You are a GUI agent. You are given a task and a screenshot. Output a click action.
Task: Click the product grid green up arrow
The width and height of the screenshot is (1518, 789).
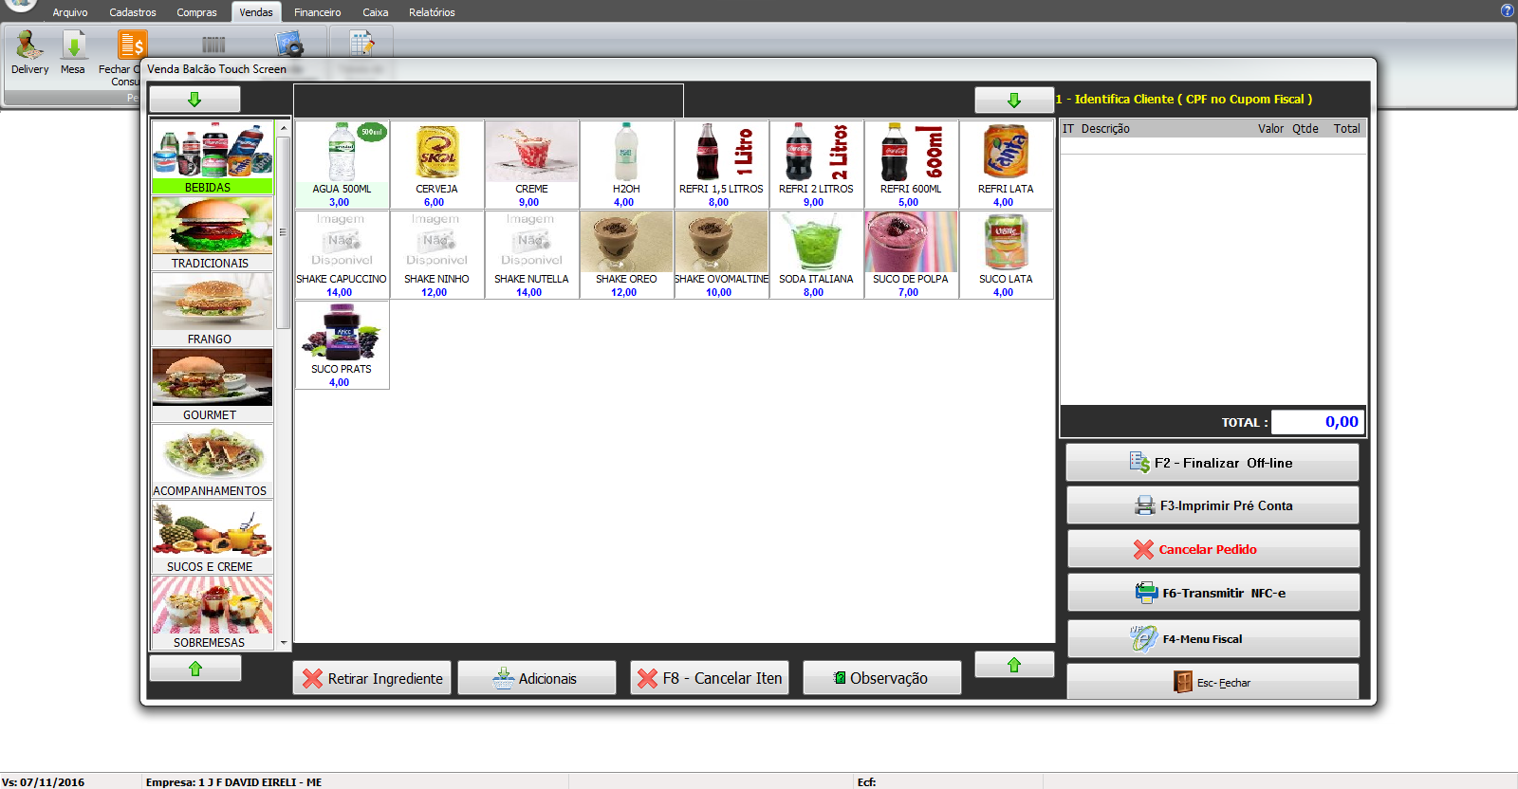pos(1014,665)
